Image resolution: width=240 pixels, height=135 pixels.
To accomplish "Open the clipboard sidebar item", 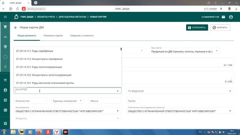I will 5,123.
